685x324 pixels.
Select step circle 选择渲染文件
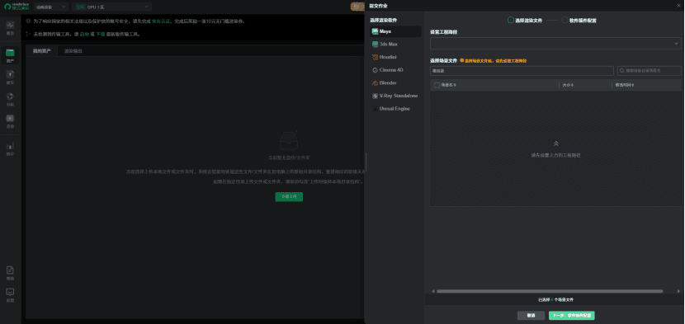pyautogui.click(x=510, y=20)
